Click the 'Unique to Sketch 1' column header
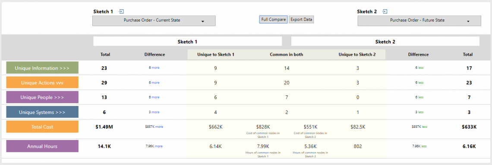This screenshot has height=165, width=492. 215,54
